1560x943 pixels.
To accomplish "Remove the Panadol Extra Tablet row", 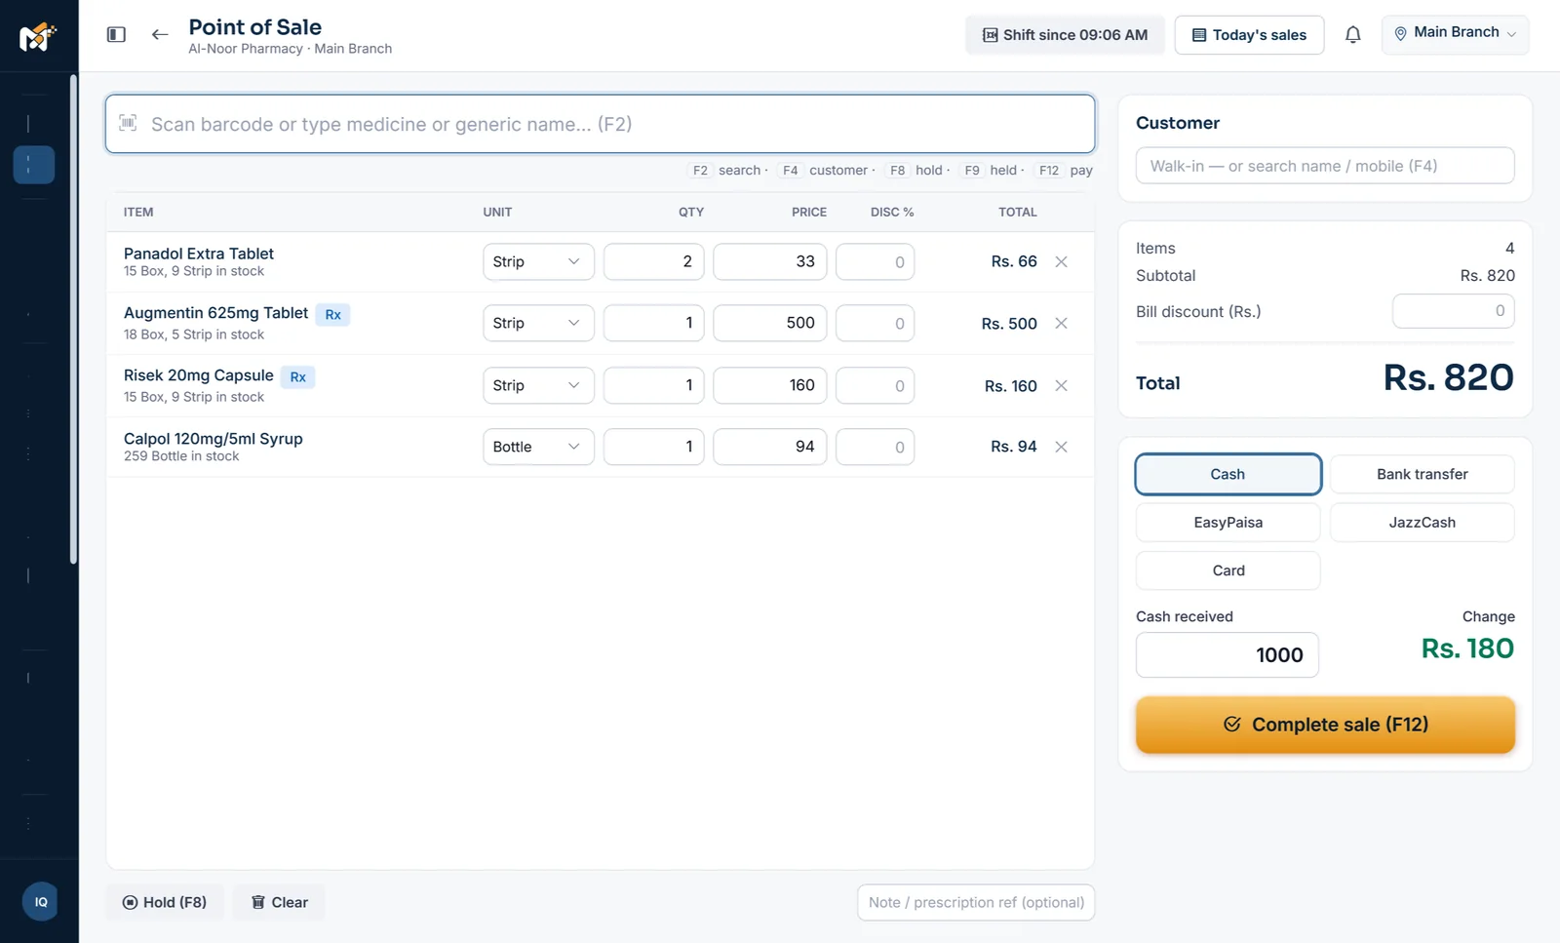I will point(1062,261).
